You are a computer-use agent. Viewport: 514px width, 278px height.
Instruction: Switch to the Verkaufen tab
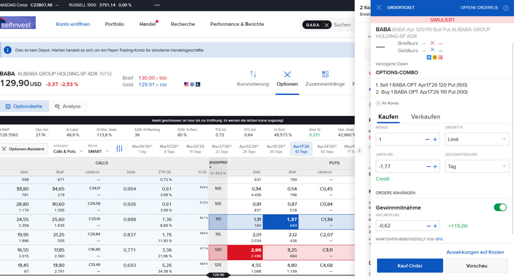coord(425,117)
